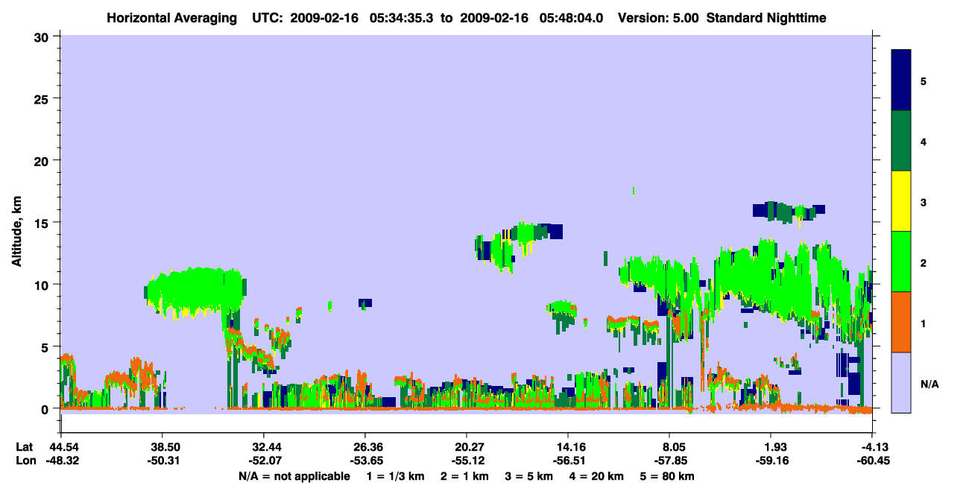The width and height of the screenshot is (969, 497).
Task: Click the longitude value -57.85
Action: pyautogui.click(x=672, y=460)
